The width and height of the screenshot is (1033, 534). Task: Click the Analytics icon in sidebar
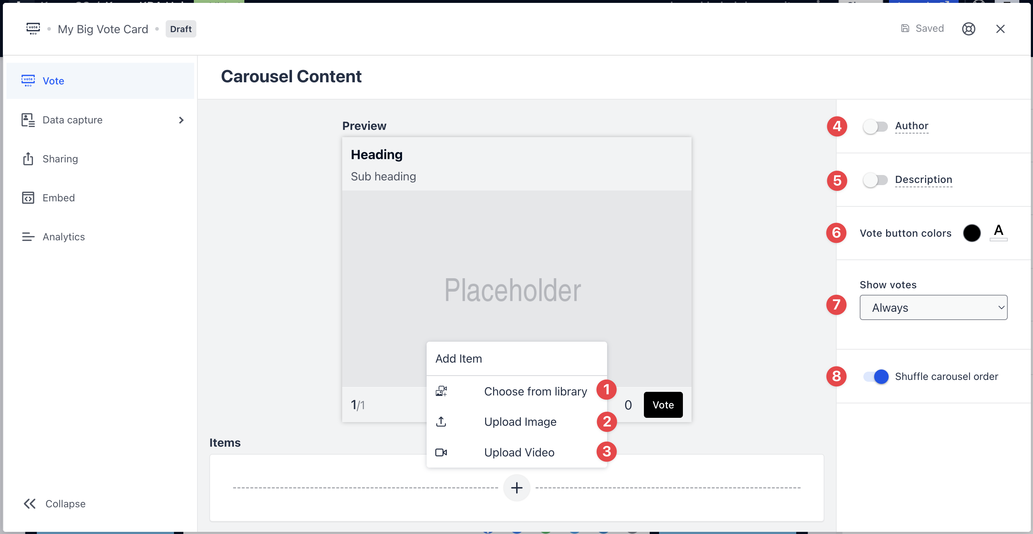pos(28,237)
